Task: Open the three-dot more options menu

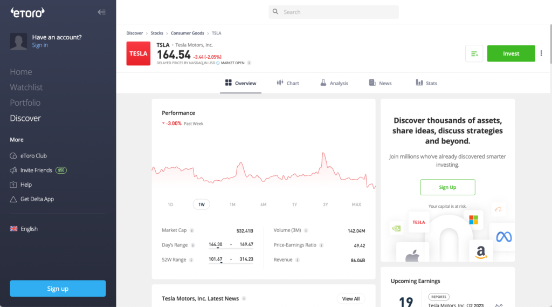Action: tap(541, 53)
